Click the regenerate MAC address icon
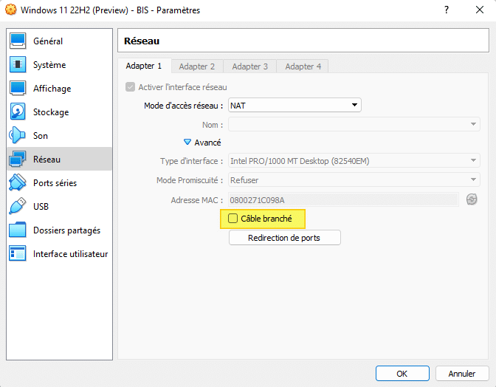 472,199
